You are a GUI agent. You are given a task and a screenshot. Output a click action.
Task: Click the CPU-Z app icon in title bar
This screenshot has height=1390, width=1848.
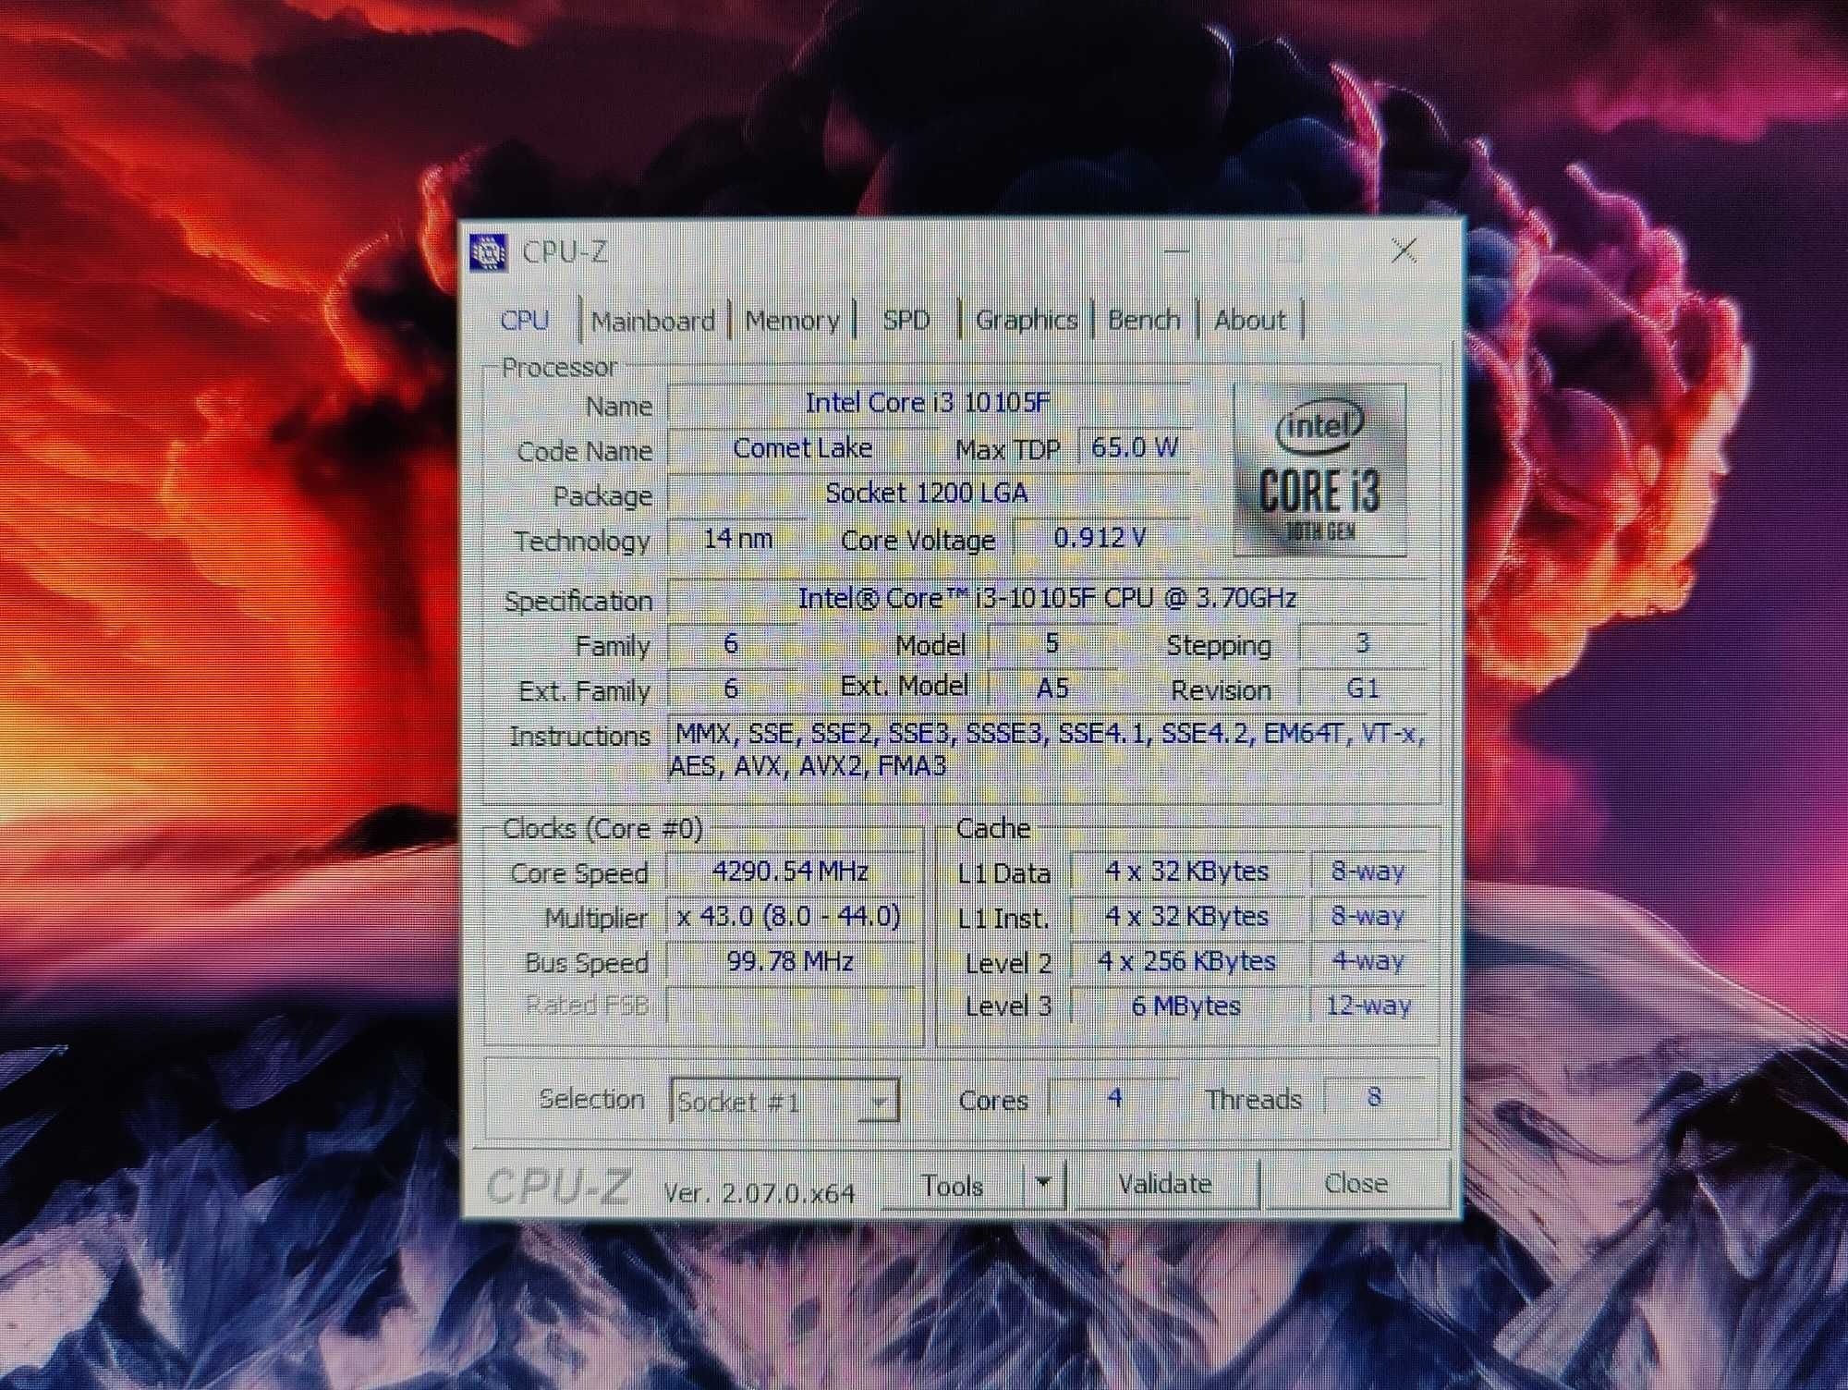click(488, 251)
